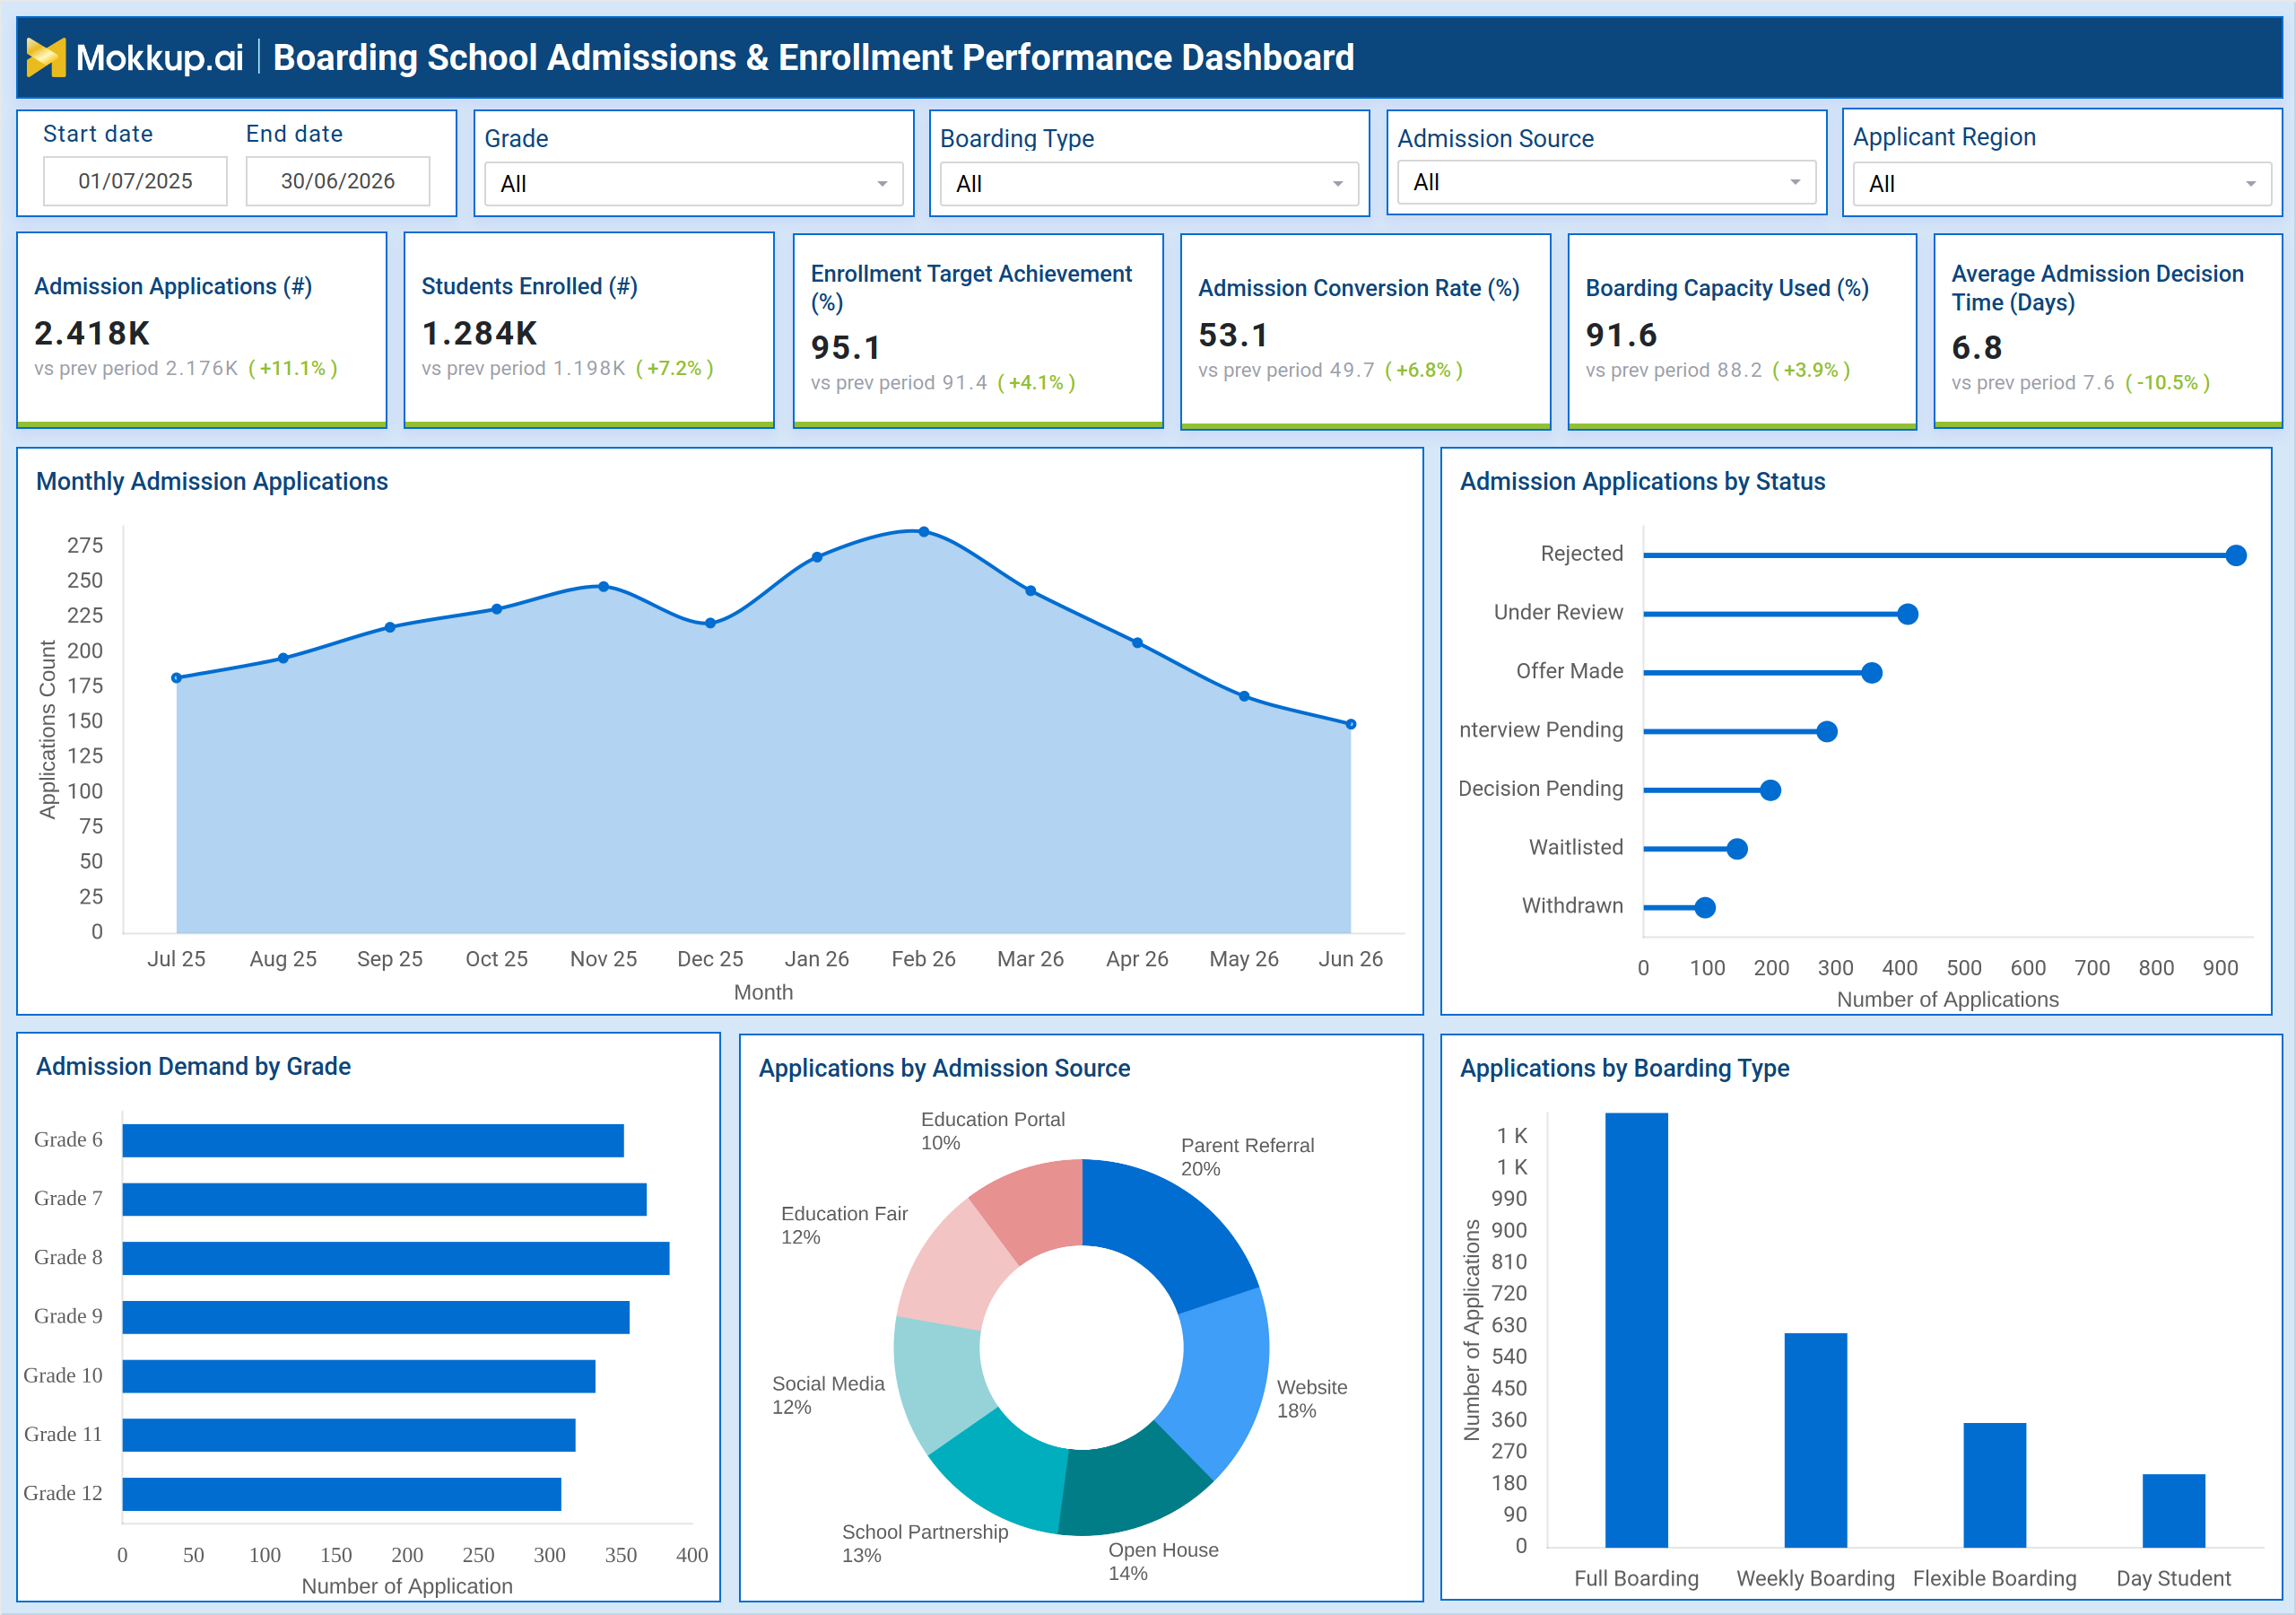2296x1615 pixels.
Task: Click the dashboard title in header
Action: [x=813, y=57]
